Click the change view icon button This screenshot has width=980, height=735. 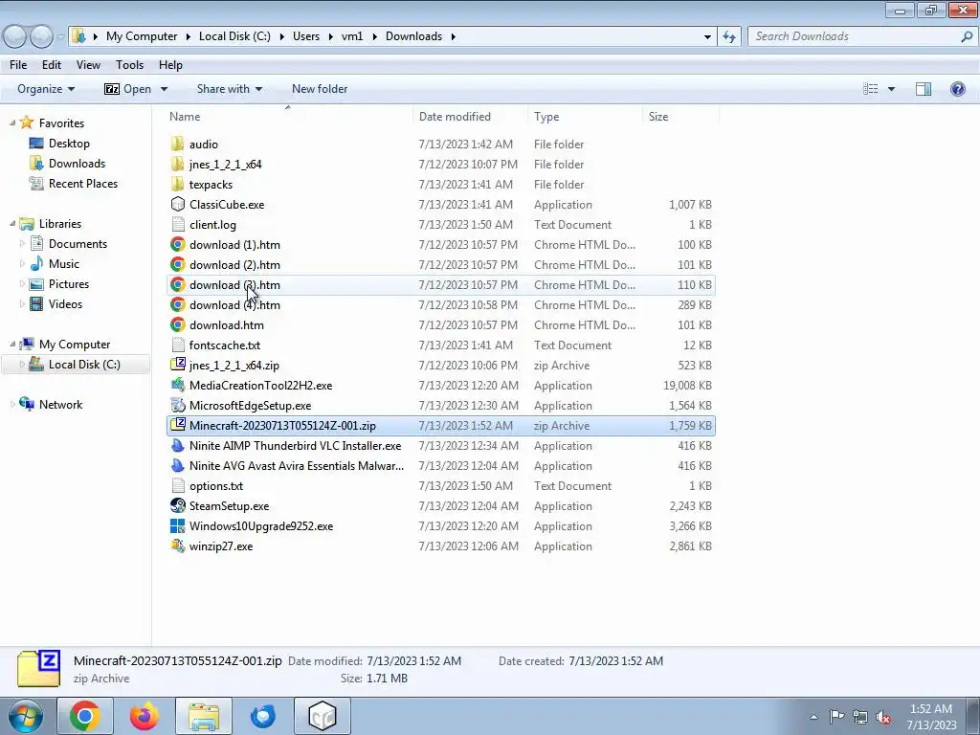coord(871,89)
